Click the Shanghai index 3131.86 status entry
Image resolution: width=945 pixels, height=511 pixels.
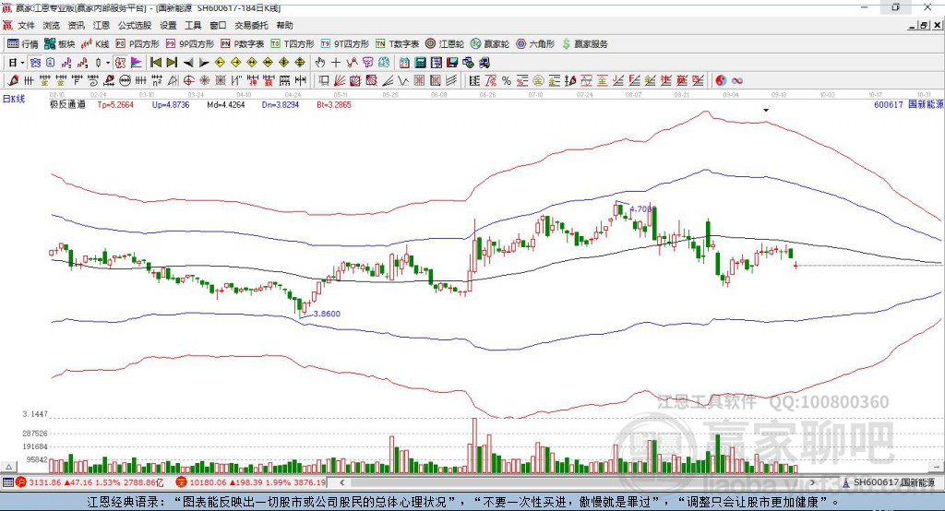click(90, 482)
